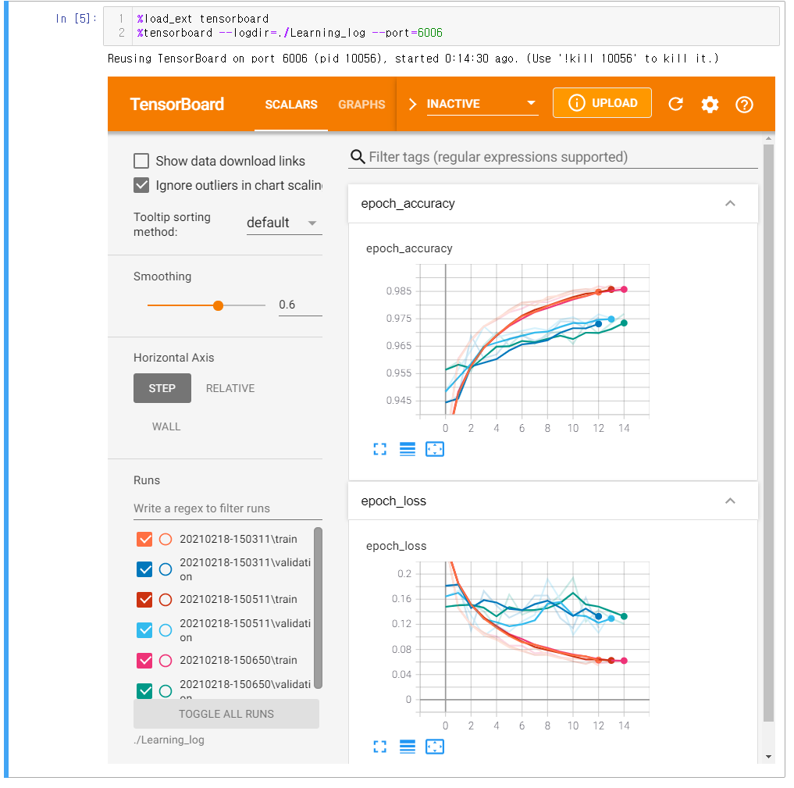Click the runs list scrollbar
The image size is (794, 788).
[318, 608]
